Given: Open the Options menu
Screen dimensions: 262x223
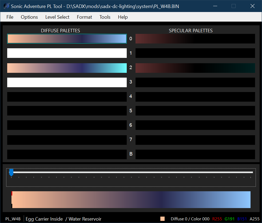Looking at the screenshot, I should [29, 17].
